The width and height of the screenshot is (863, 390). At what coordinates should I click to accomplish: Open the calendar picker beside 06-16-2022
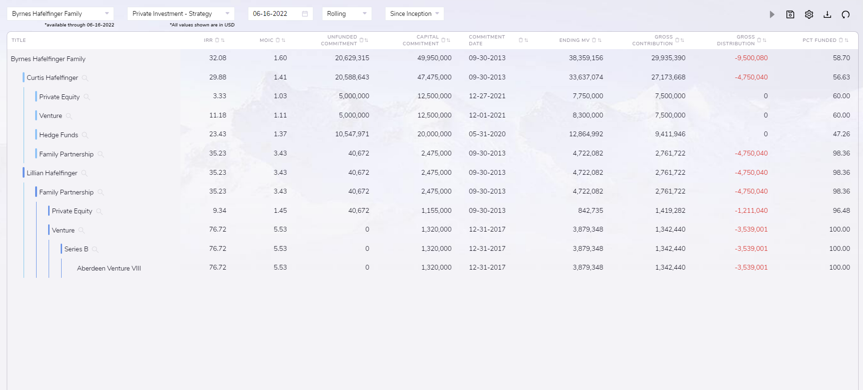[x=305, y=14]
